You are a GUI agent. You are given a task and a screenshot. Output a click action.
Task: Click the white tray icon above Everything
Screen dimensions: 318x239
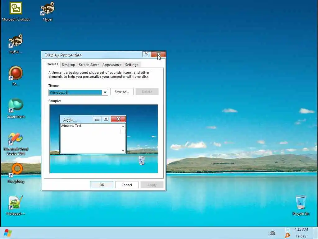(287, 230)
